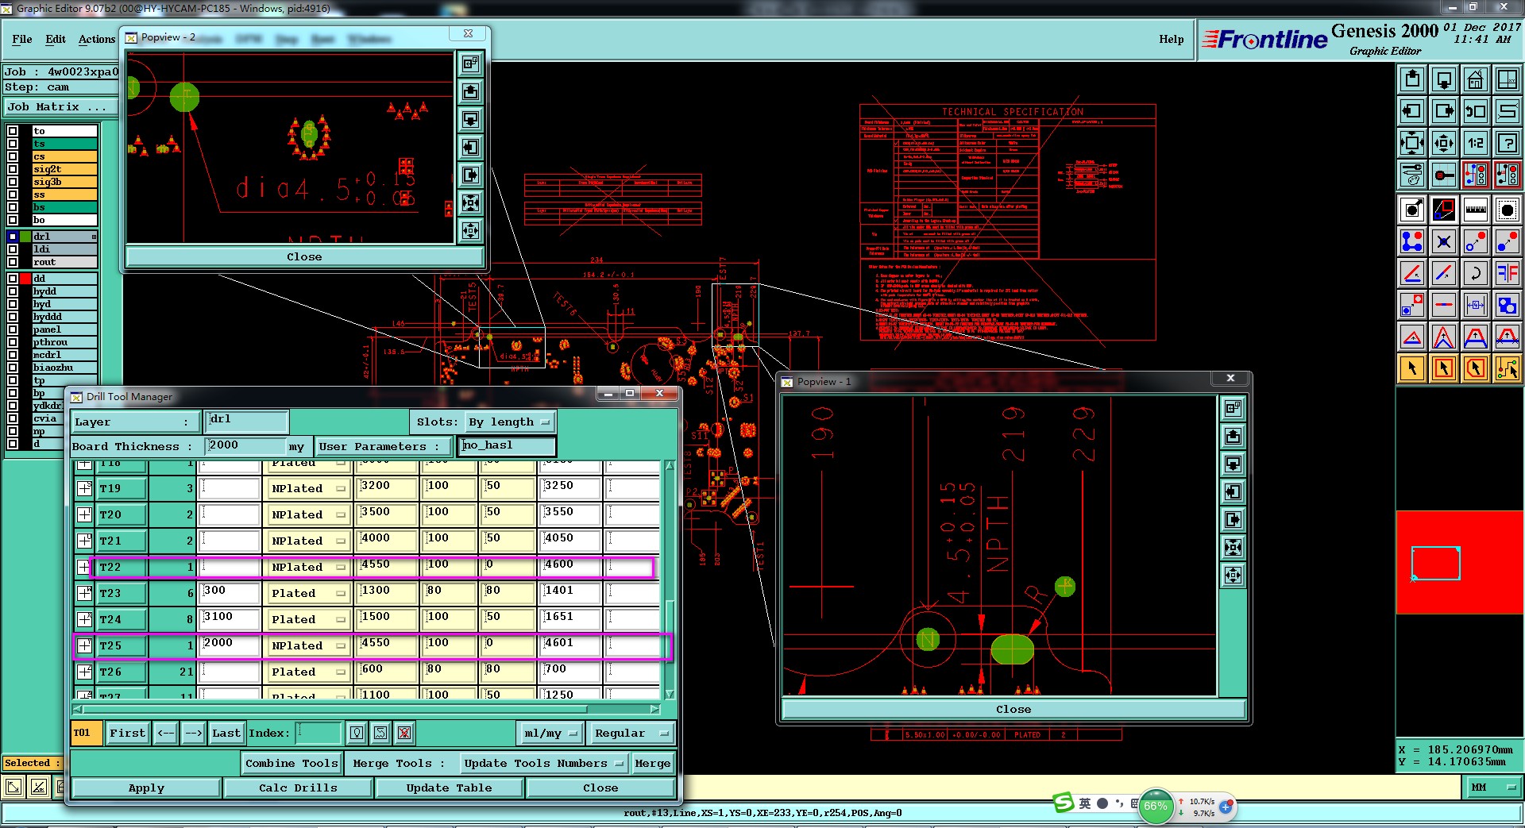Open the NPlated type dropdown for T22

308,567
